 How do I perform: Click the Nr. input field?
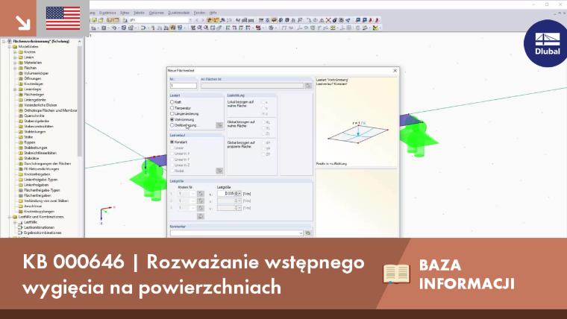click(x=184, y=86)
